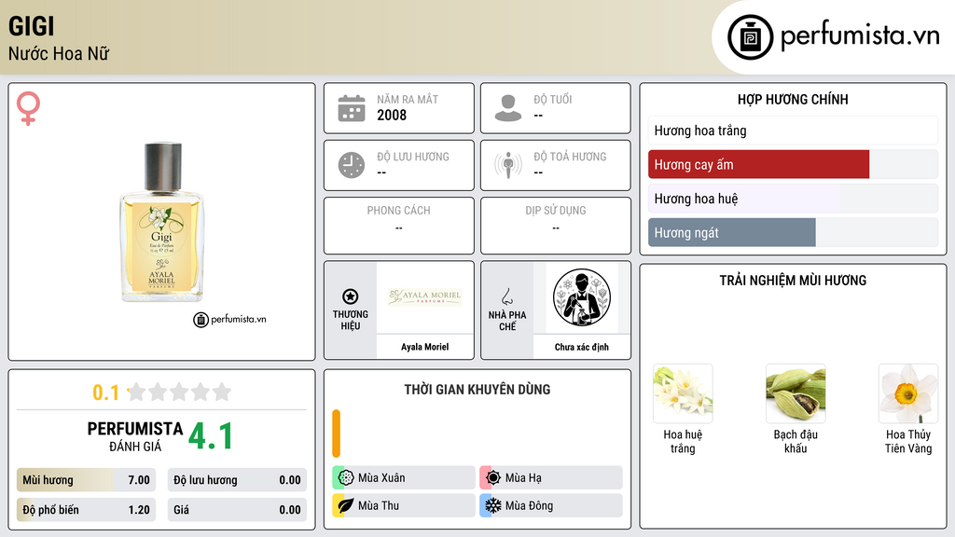Click the Độ phổ biến 1.20 score row

tap(86, 510)
